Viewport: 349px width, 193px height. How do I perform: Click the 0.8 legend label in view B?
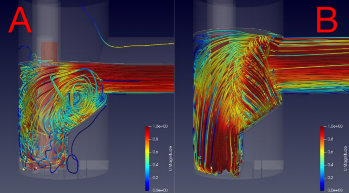(x=330, y=139)
